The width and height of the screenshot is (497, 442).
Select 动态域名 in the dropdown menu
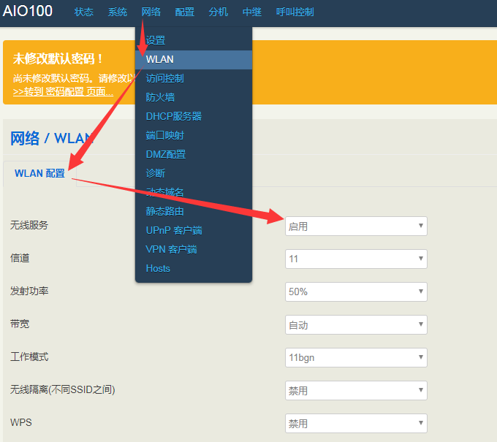click(x=194, y=192)
